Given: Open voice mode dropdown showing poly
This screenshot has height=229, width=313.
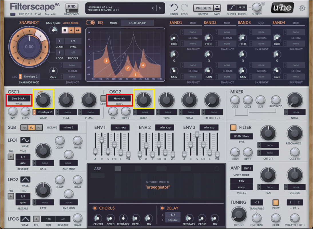Looking at the screenshot, I should 241,181.
